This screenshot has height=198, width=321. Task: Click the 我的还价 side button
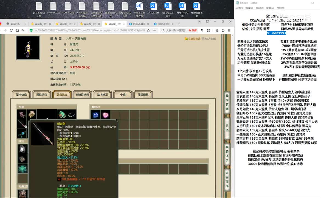click(x=227, y=153)
